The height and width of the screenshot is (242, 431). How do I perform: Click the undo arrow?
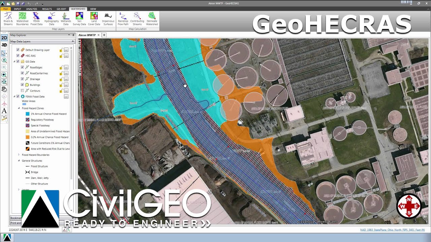coord(29,3)
